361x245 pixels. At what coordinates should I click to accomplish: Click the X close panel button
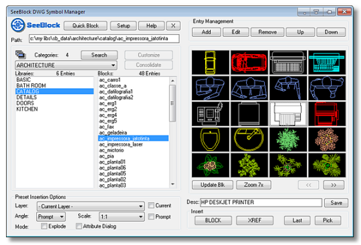(173, 26)
